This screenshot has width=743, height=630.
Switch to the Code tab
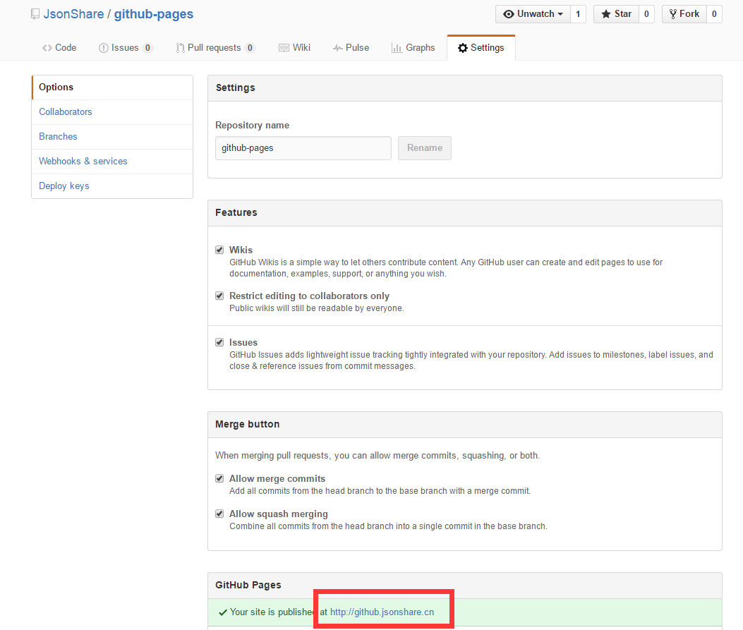point(59,48)
